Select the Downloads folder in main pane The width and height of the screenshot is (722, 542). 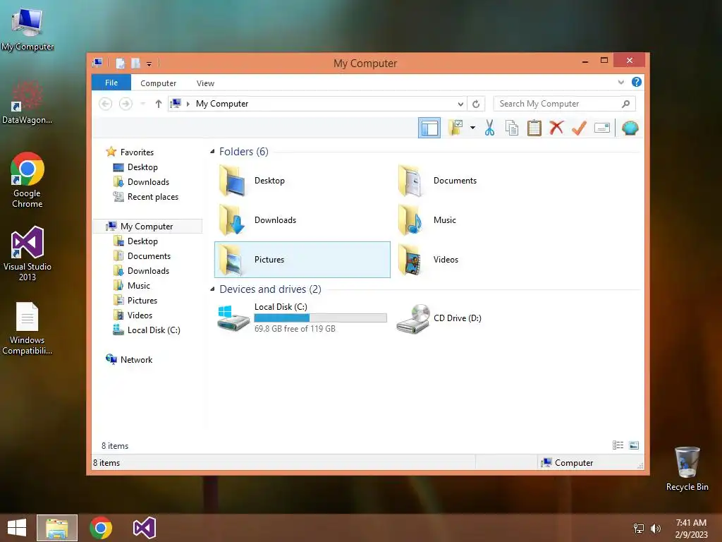pos(302,220)
